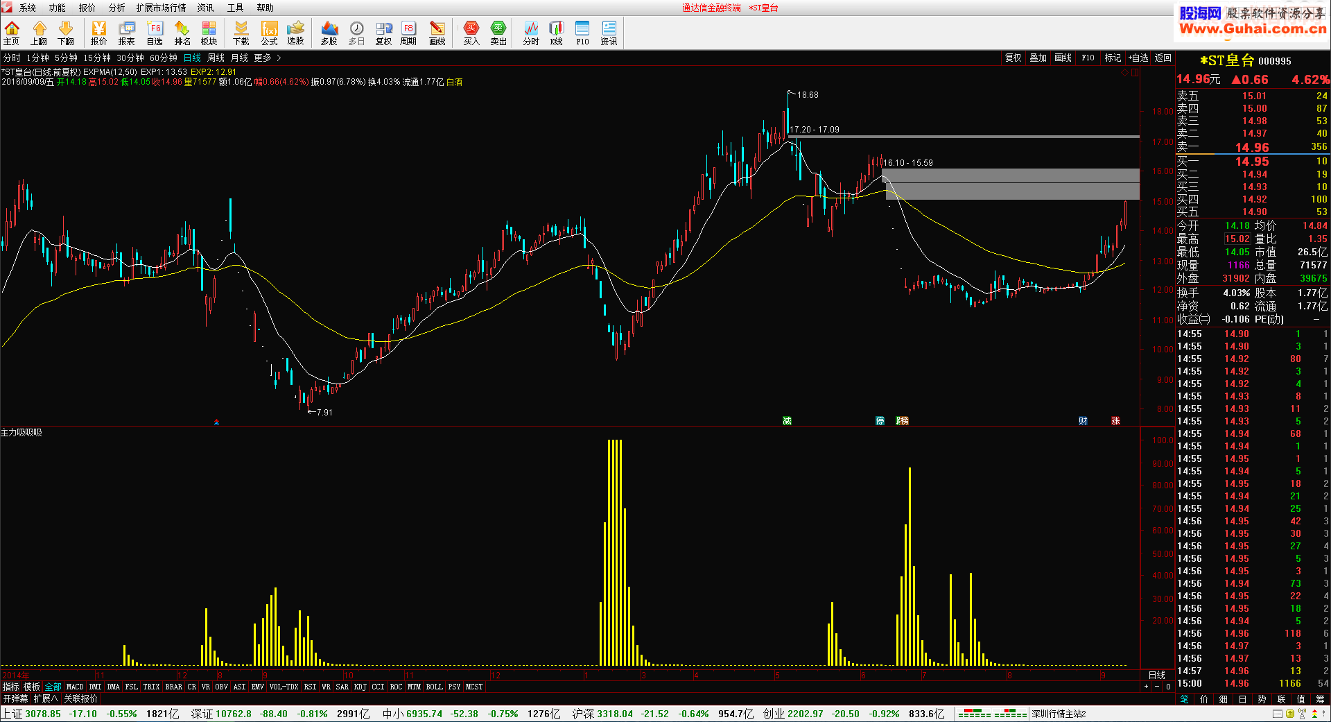Click the 复权 button above chart
The image size is (1331, 722).
pyautogui.click(x=1014, y=58)
